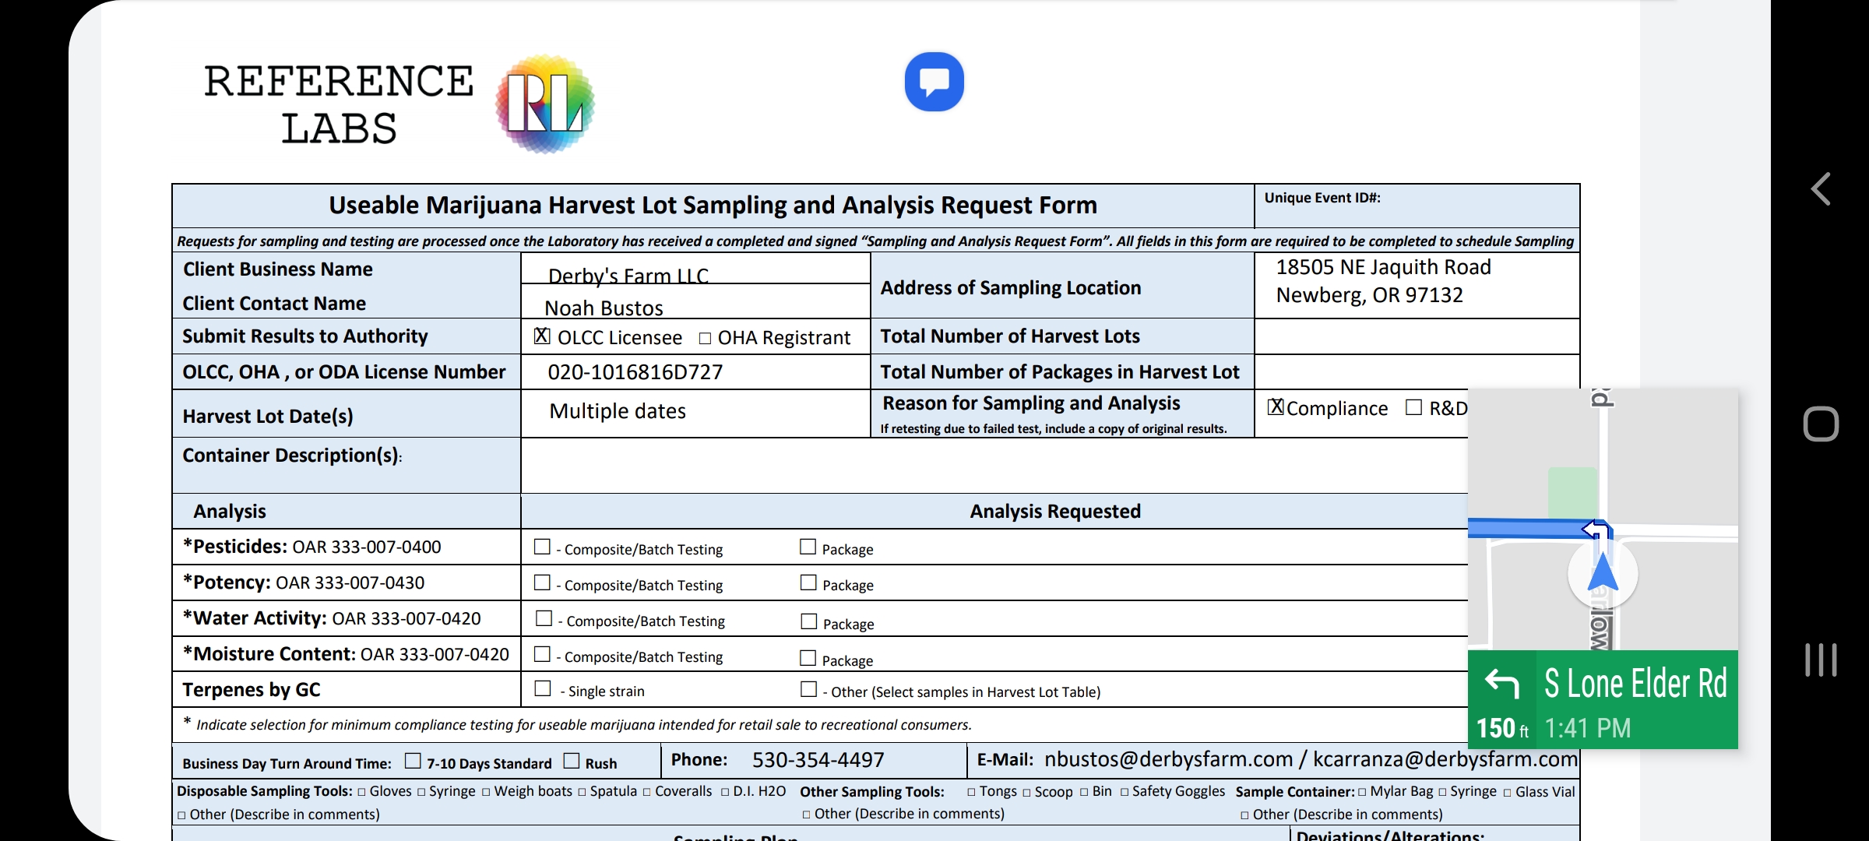Check the Rush turnaround checkbox
Screen dimensions: 1869x841
572,761
